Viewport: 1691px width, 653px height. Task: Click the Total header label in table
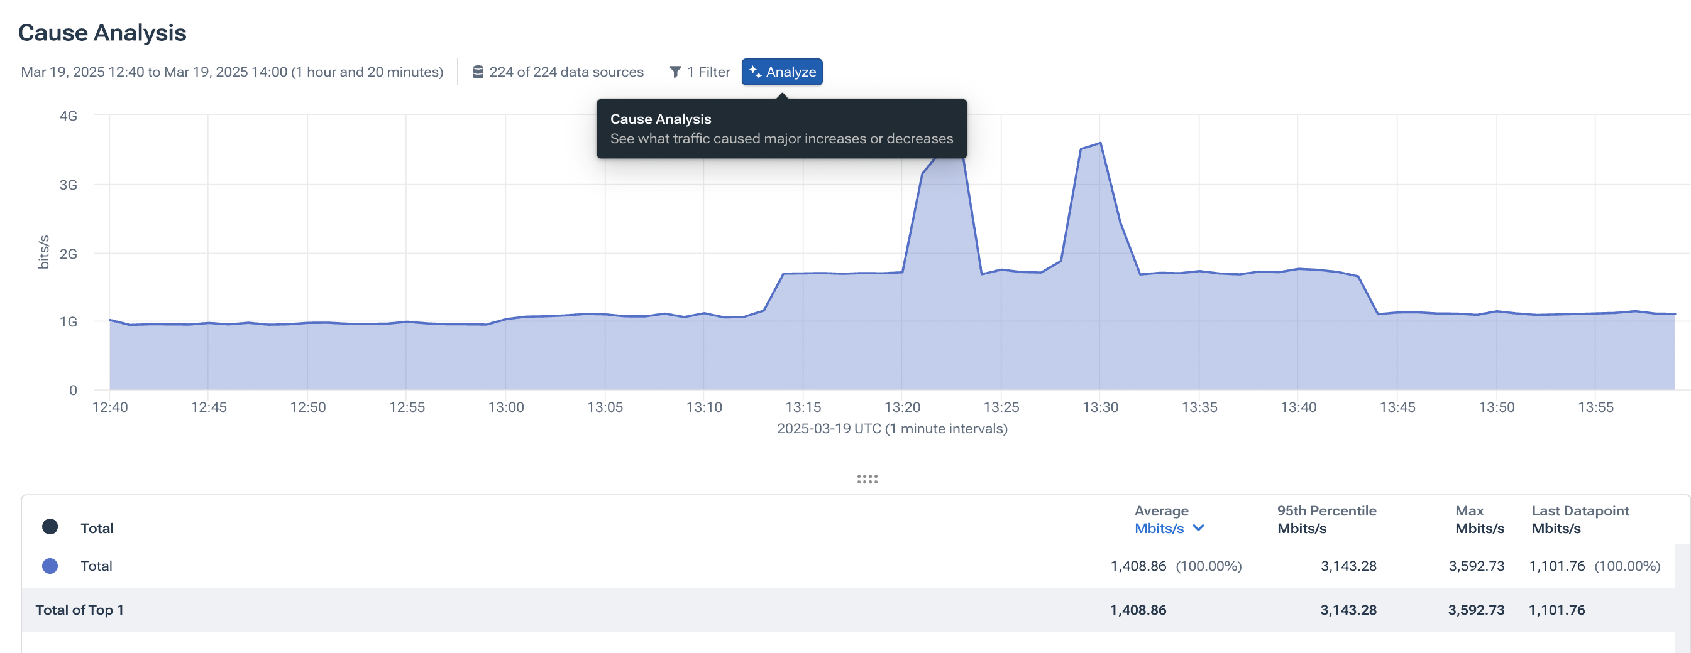(97, 528)
